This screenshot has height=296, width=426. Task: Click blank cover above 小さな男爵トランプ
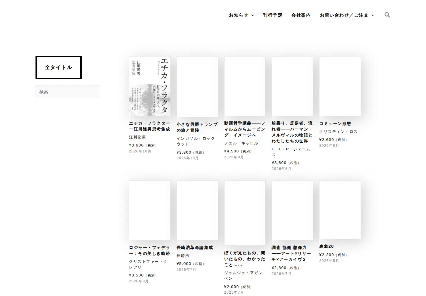pyautogui.click(x=197, y=87)
